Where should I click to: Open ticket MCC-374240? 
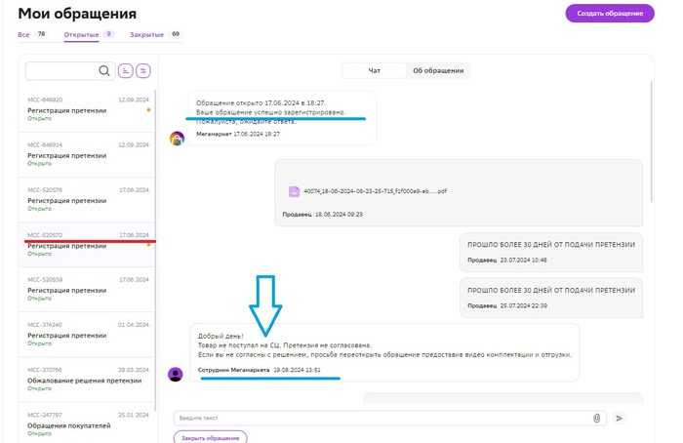coord(87,334)
